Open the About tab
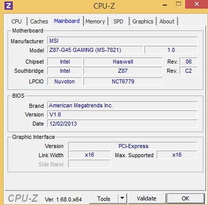208x205 pixels. coord(167,21)
